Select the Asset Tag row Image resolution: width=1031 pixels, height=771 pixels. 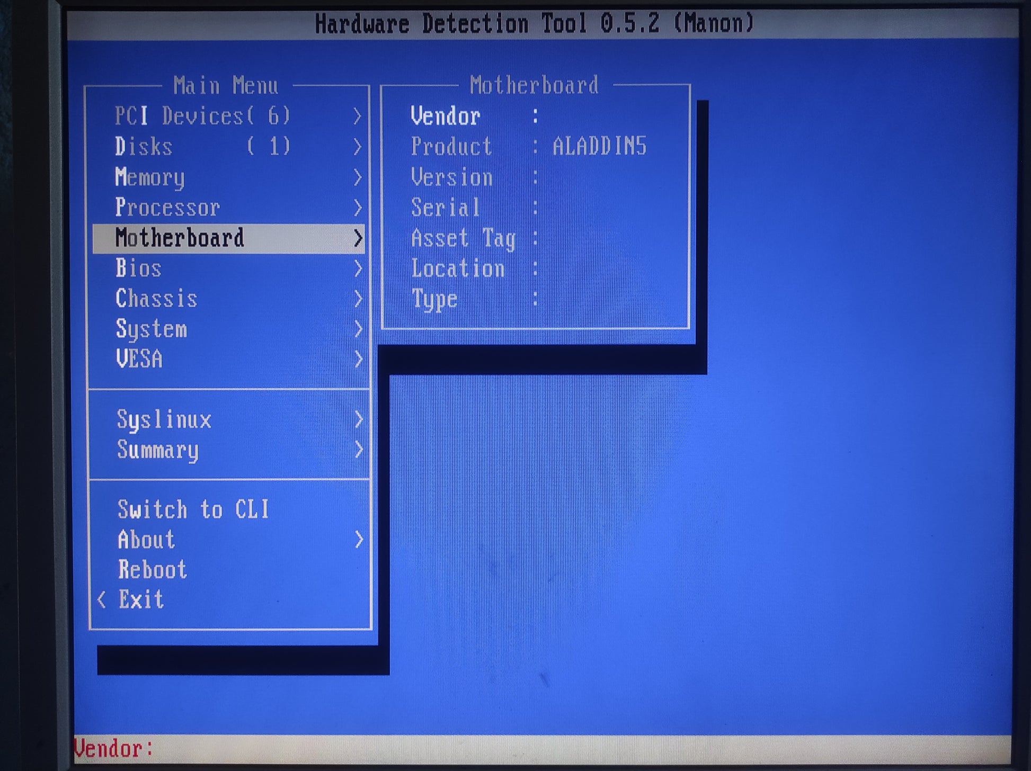[x=463, y=238]
